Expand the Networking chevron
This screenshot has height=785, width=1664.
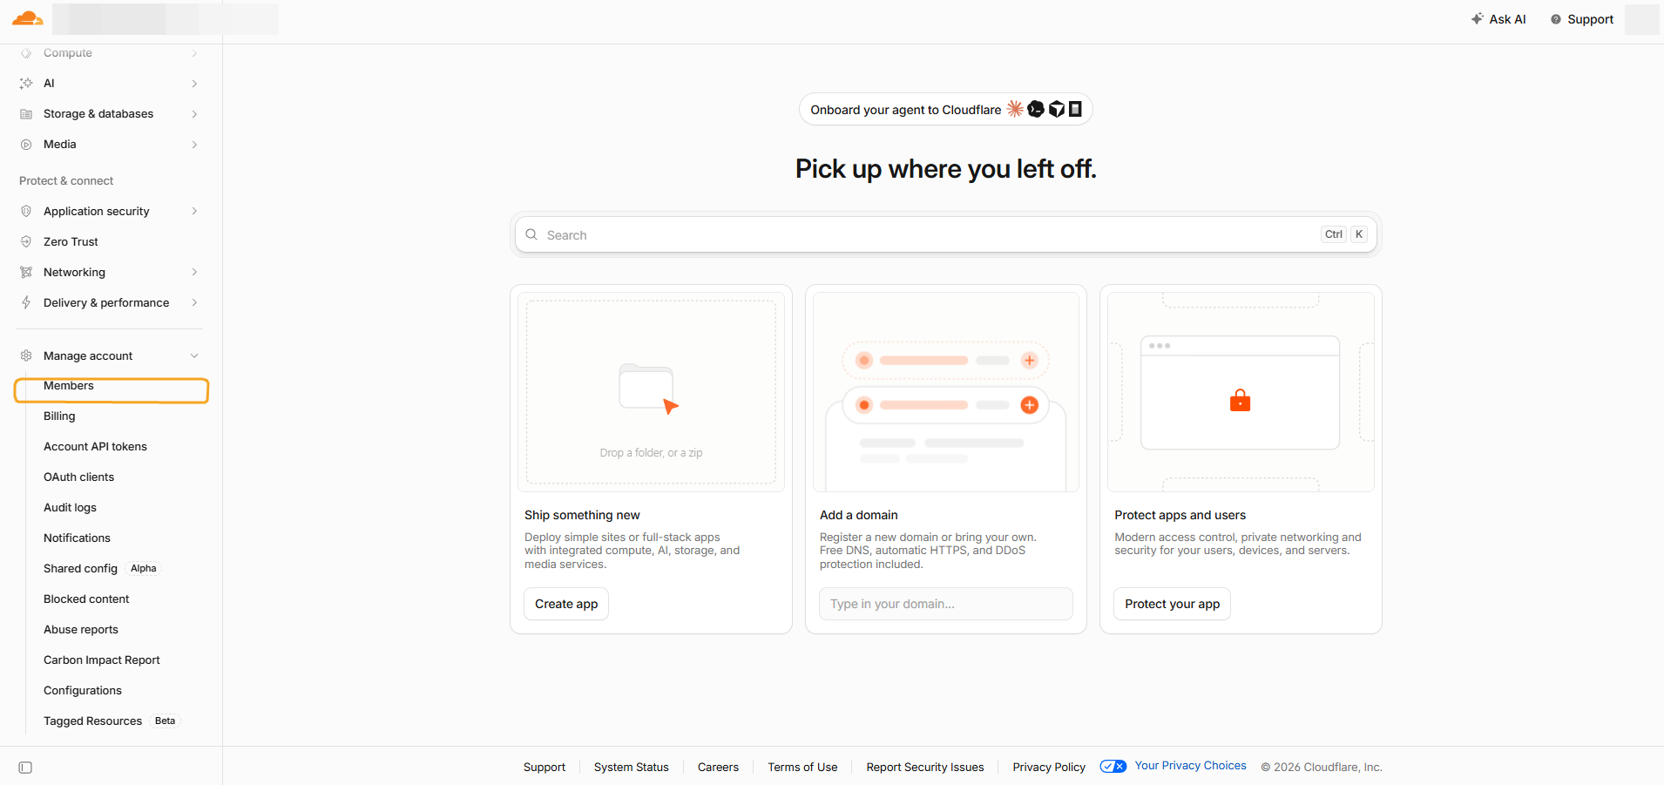194,272
